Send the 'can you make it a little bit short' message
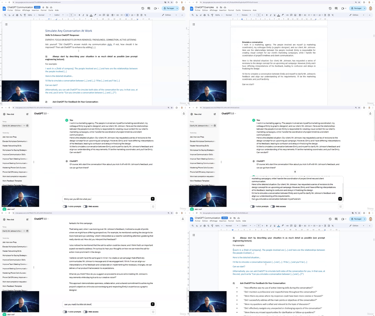Viewport: 375px width, 316px height. 153,304
